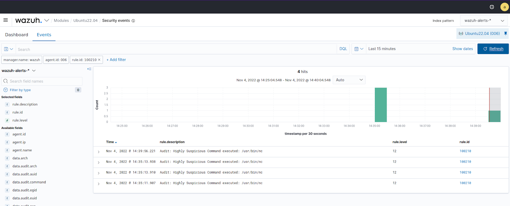
Task: Open rule 100210 link in 14:35:13.938 row
Action: click(x=465, y=162)
